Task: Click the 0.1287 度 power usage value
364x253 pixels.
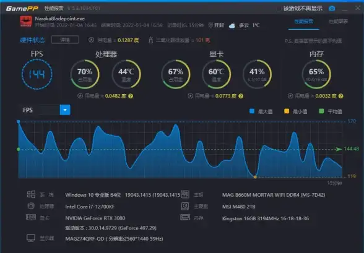Action: pos(128,40)
